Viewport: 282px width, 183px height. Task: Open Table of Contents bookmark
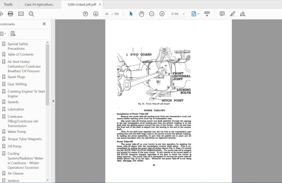click(x=21, y=55)
